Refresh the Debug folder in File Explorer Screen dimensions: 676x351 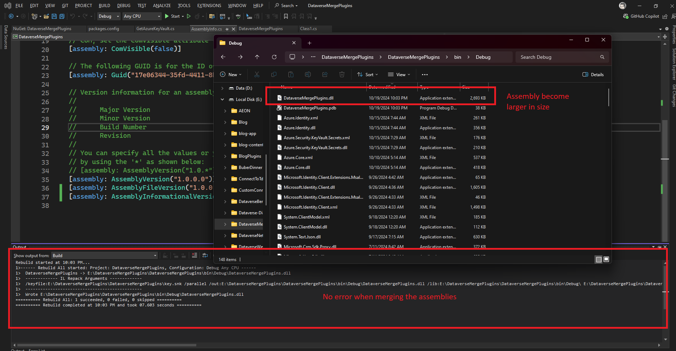click(x=274, y=57)
